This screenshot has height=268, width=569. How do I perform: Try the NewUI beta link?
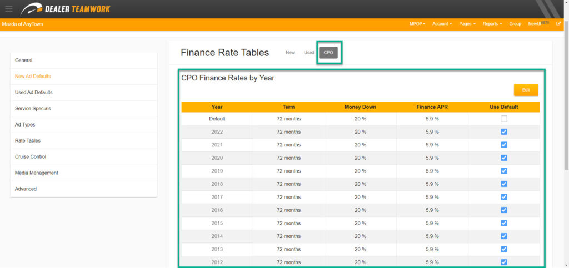pos(537,24)
